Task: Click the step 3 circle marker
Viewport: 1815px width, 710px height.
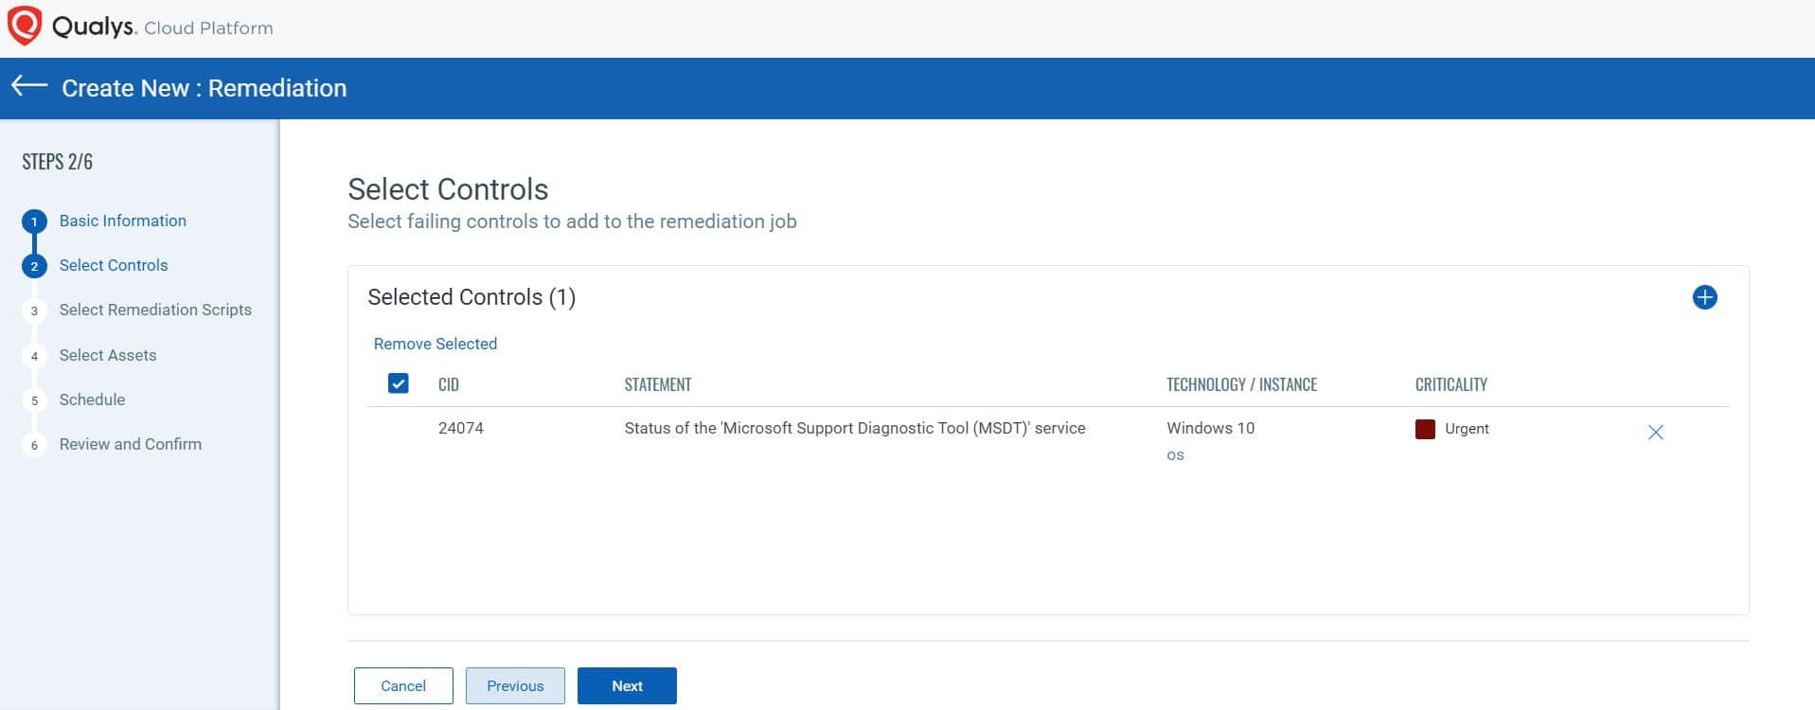Action: pyautogui.click(x=34, y=311)
